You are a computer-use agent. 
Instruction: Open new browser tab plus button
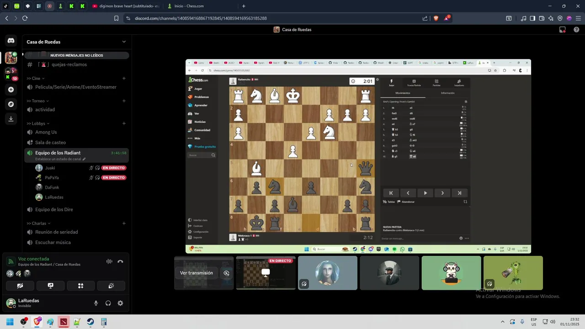tap(244, 6)
